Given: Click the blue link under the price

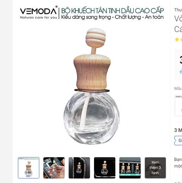Looking at the screenshot, I should [181, 72].
